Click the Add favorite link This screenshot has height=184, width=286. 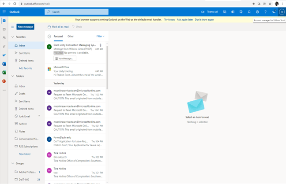pos(25,68)
